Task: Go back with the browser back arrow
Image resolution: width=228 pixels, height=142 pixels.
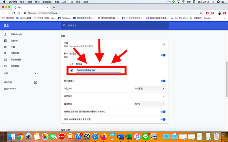Action: 3,13
